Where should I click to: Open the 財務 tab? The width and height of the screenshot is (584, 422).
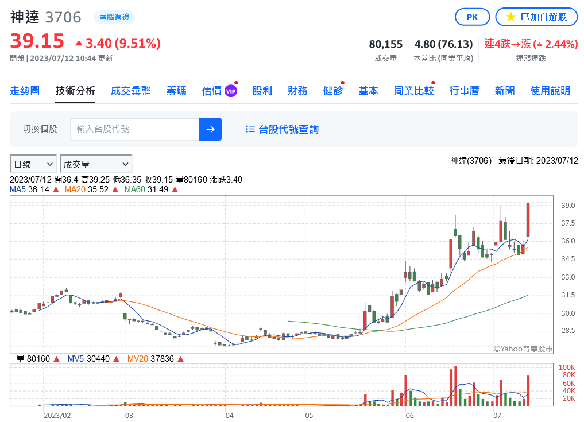[x=297, y=91]
